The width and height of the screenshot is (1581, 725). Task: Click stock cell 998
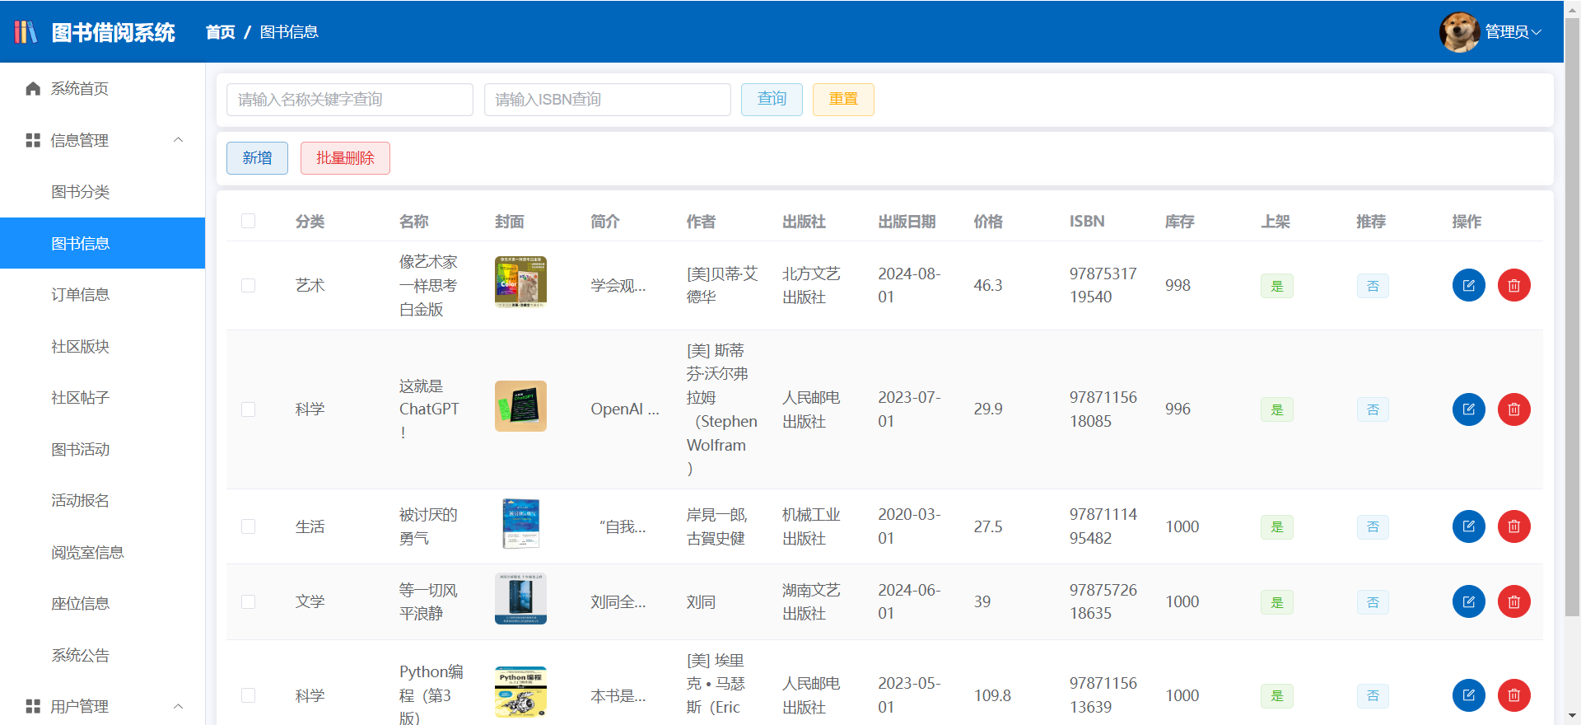point(1178,286)
